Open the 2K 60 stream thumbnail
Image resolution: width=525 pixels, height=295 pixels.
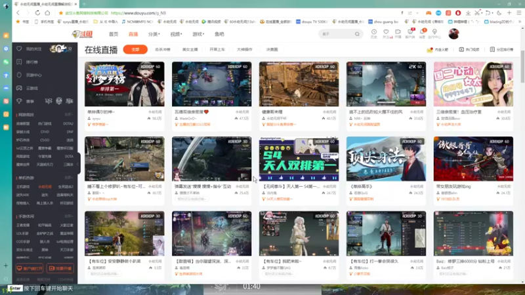tap(386, 84)
